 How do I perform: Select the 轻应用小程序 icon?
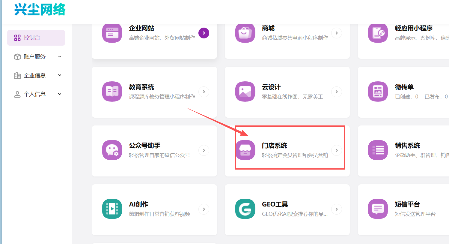click(x=378, y=33)
